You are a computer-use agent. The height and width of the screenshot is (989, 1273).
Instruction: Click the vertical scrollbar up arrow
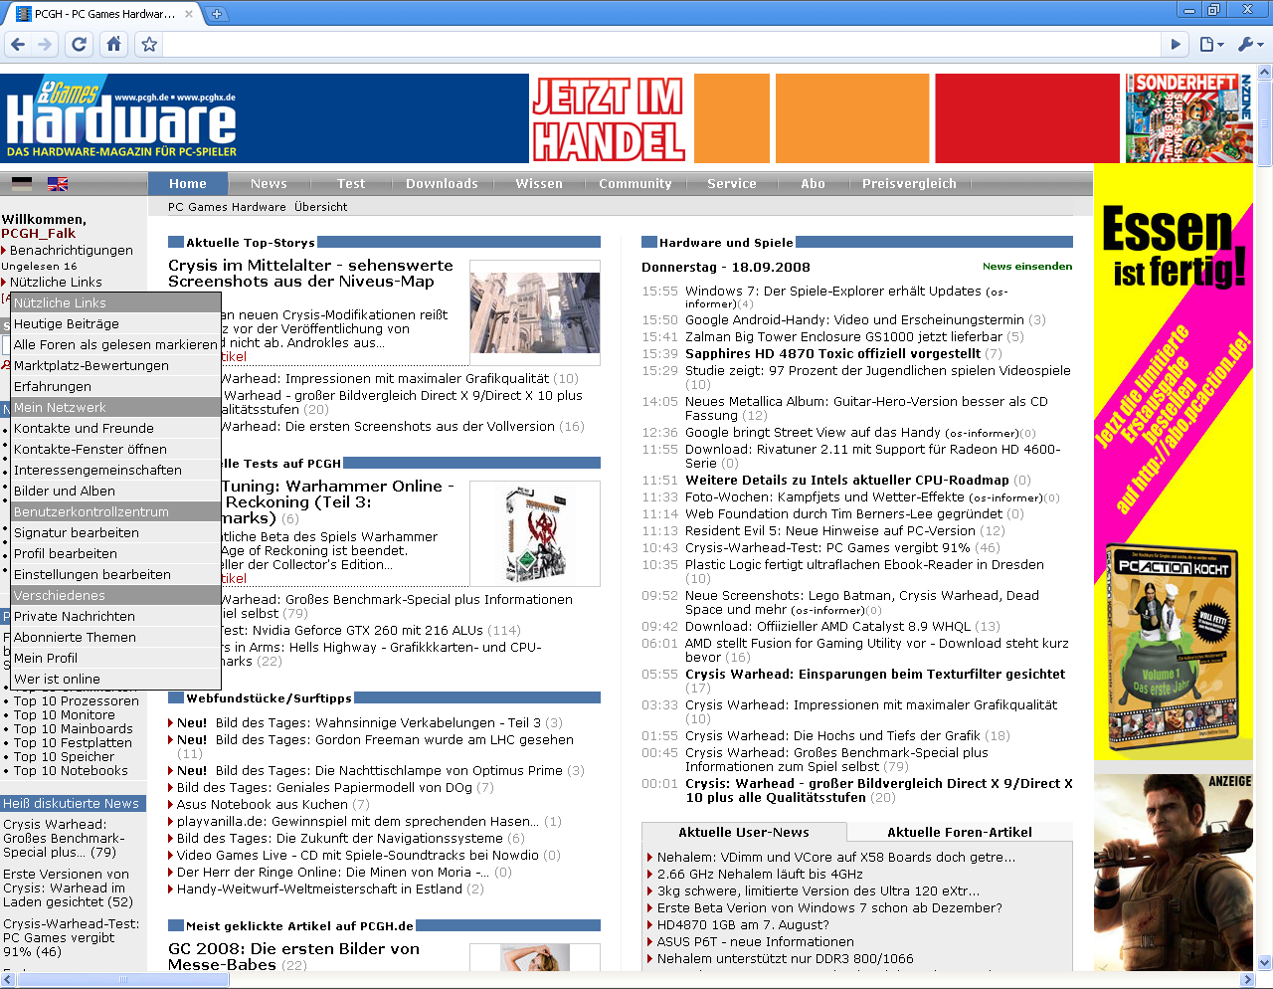click(x=1264, y=72)
